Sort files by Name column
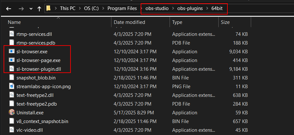 click(14, 22)
